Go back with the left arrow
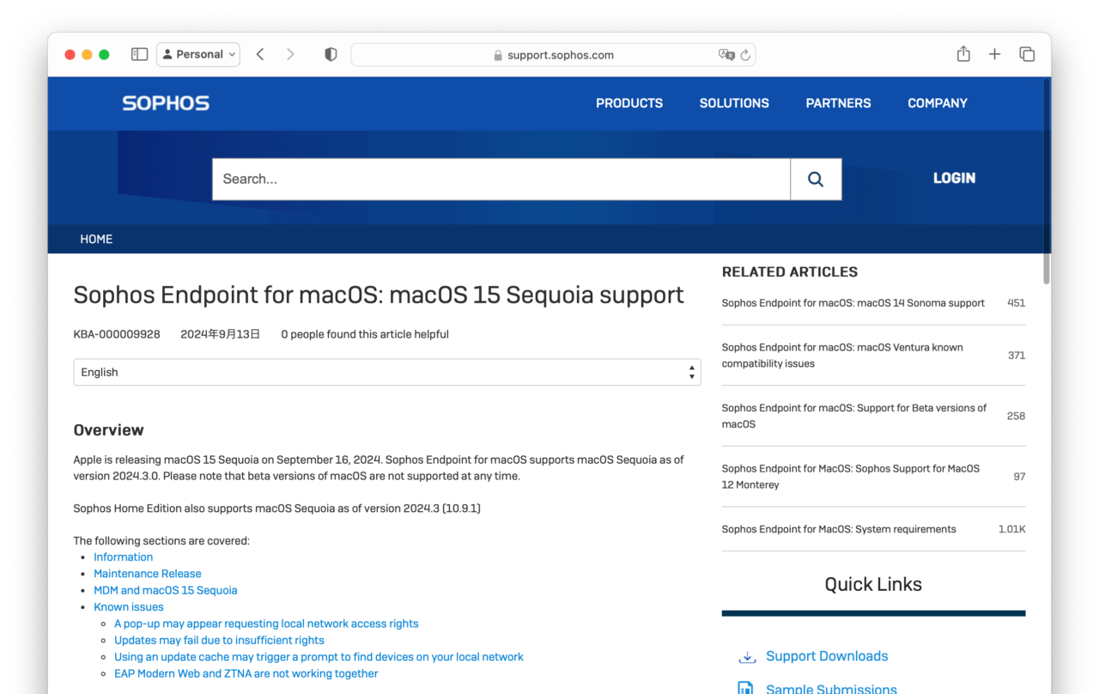 (x=260, y=54)
